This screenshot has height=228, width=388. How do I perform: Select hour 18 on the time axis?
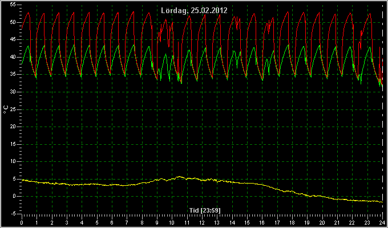[292, 223]
